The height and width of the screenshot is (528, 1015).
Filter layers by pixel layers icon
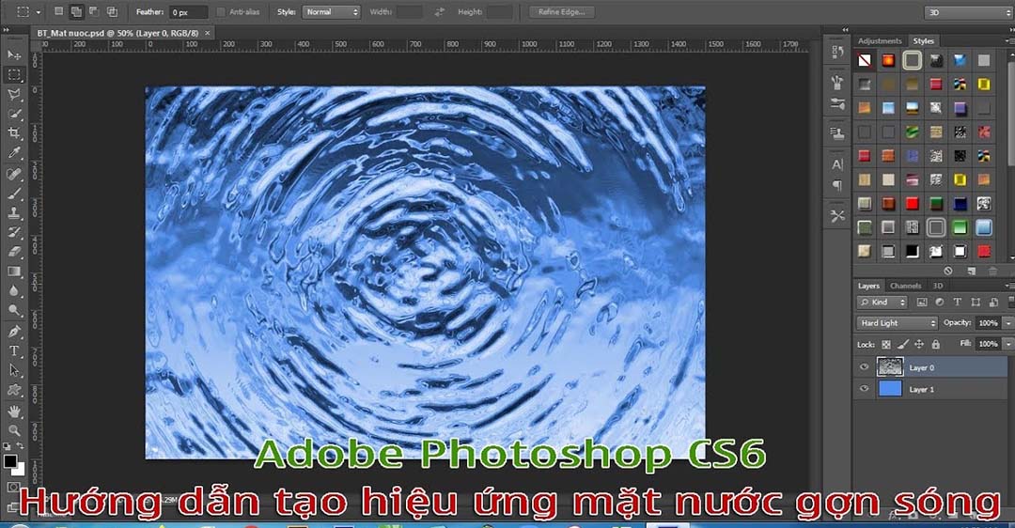pyautogui.click(x=922, y=303)
